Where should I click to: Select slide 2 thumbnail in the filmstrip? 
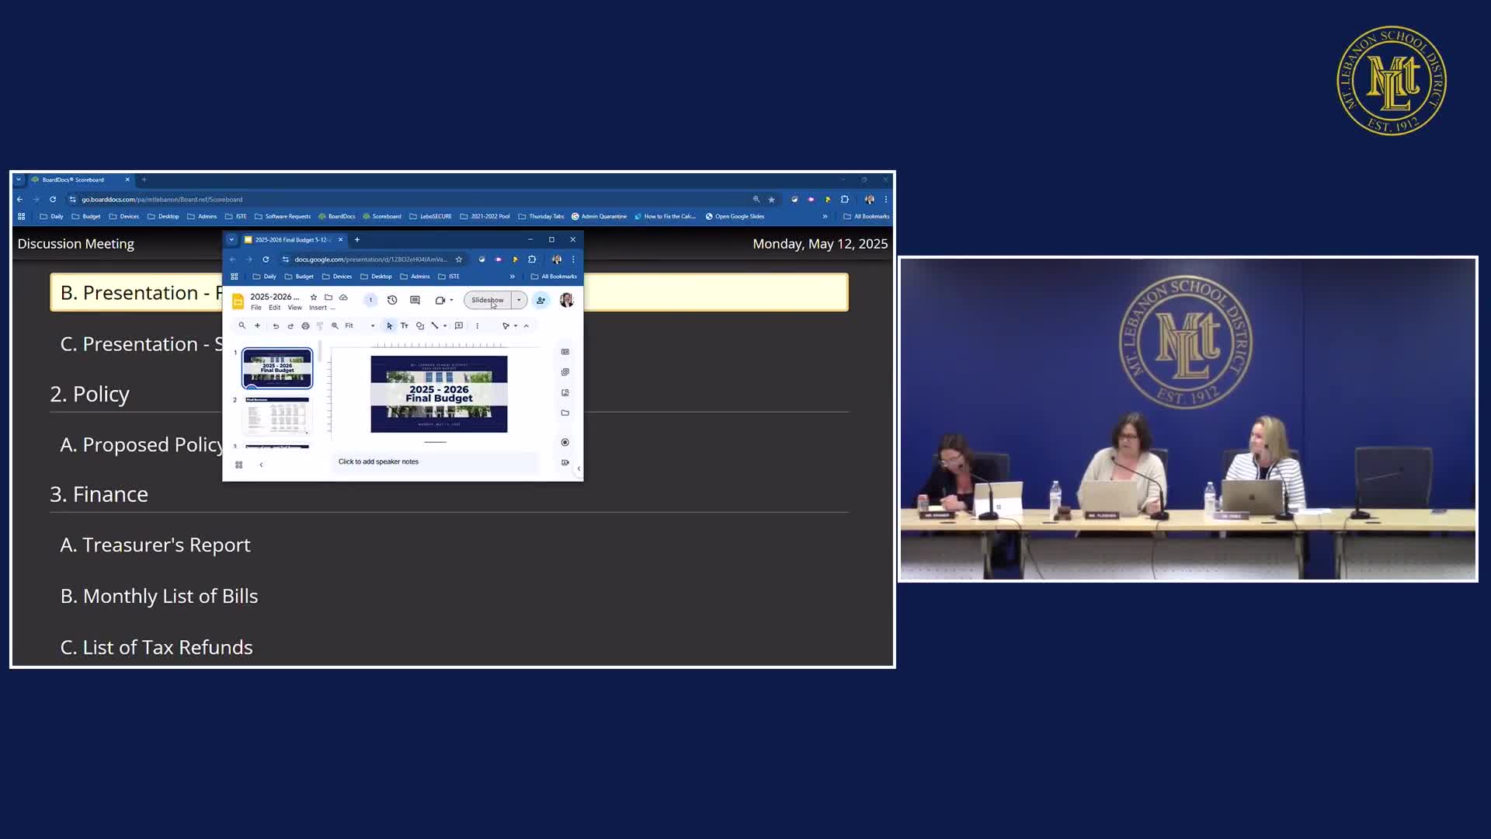pyautogui.click(x=277, y=416)
